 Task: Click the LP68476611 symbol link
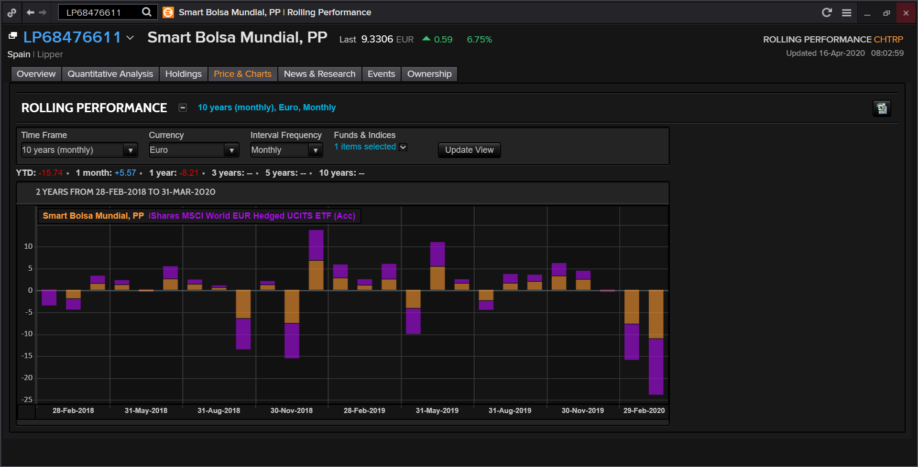(x=72, y=37)
